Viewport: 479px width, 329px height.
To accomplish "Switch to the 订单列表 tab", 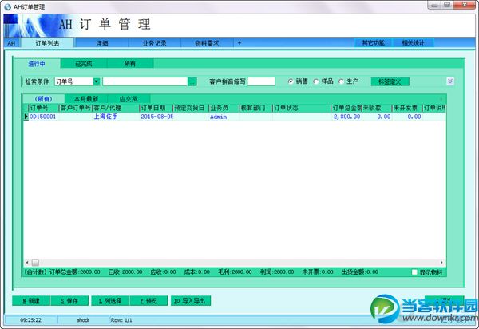I will tap(47, 43).
